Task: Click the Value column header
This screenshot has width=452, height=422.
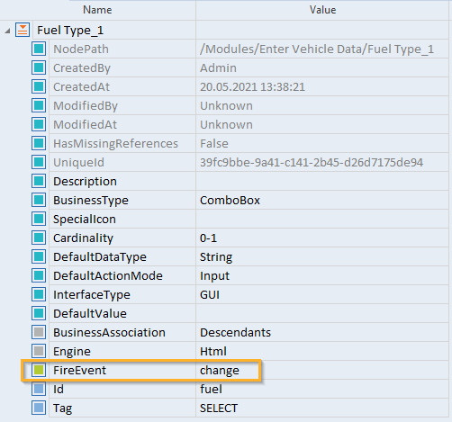Action: click(322, 10)
